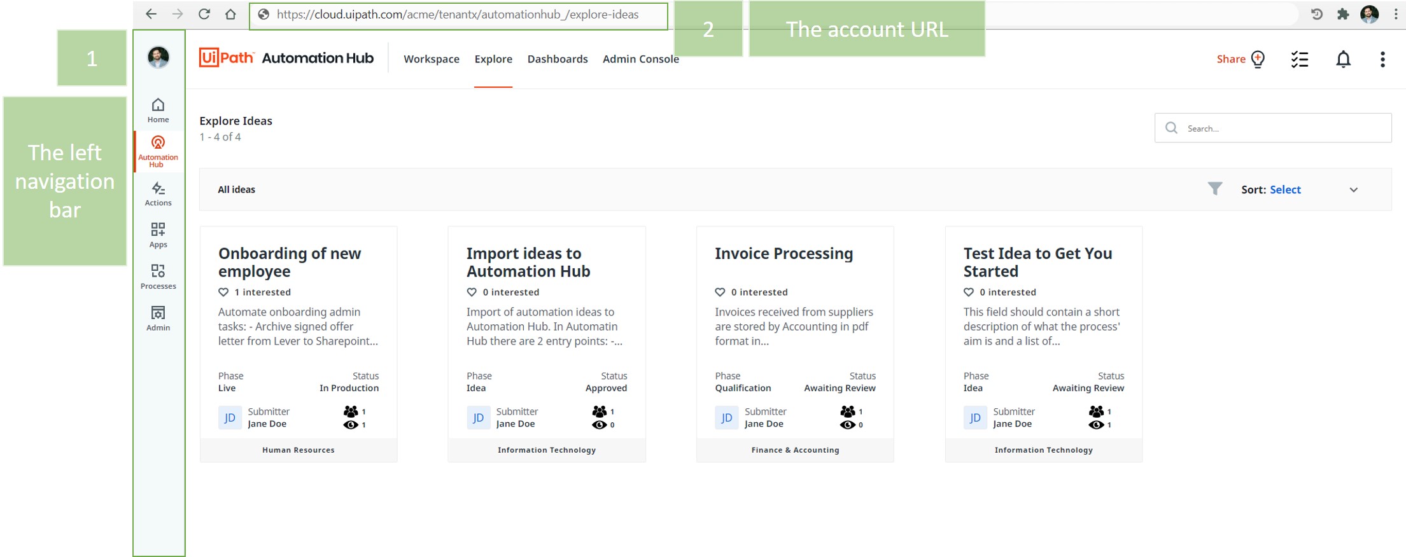Open Processes in left sidebar

158,277
